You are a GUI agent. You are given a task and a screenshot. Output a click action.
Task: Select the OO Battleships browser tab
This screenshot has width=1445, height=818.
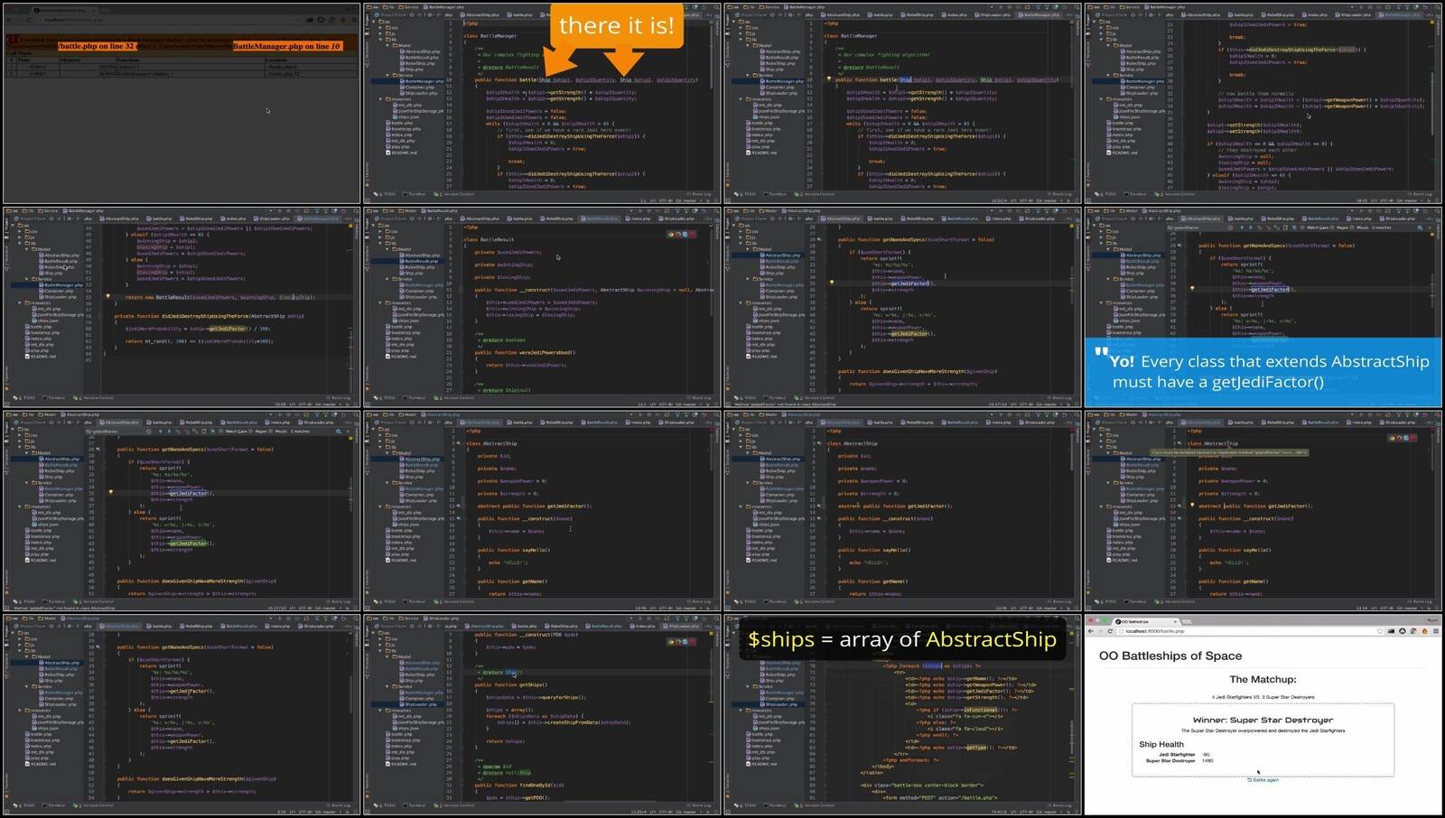pyautogui.click(x=1138, y=621)
